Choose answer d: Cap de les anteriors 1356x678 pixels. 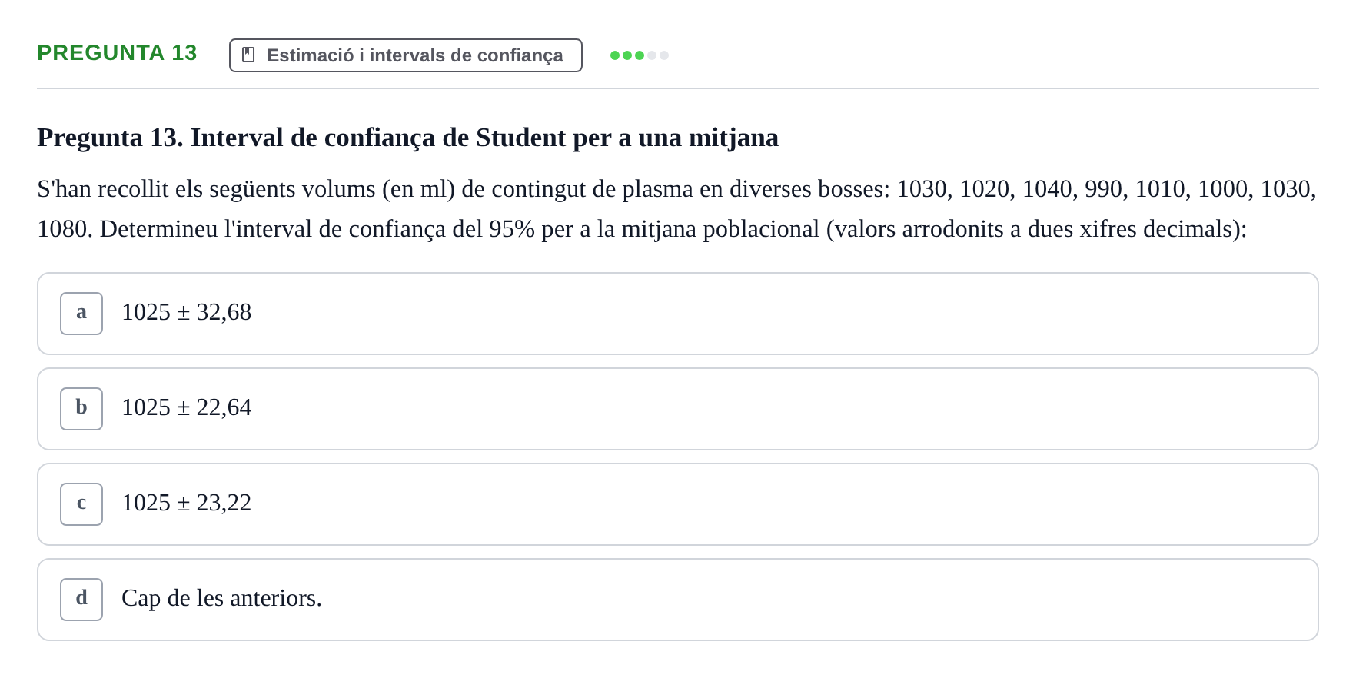point(677,600)
